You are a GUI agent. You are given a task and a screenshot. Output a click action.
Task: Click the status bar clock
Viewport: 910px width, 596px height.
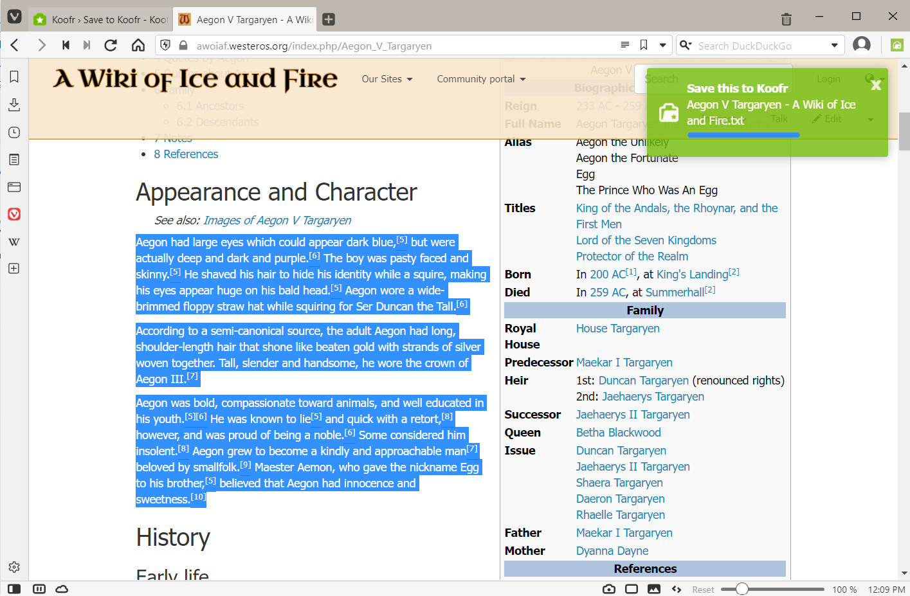pos(886,590)
